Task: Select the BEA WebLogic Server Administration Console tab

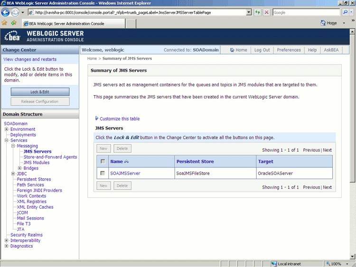Action: pos(74,24)
